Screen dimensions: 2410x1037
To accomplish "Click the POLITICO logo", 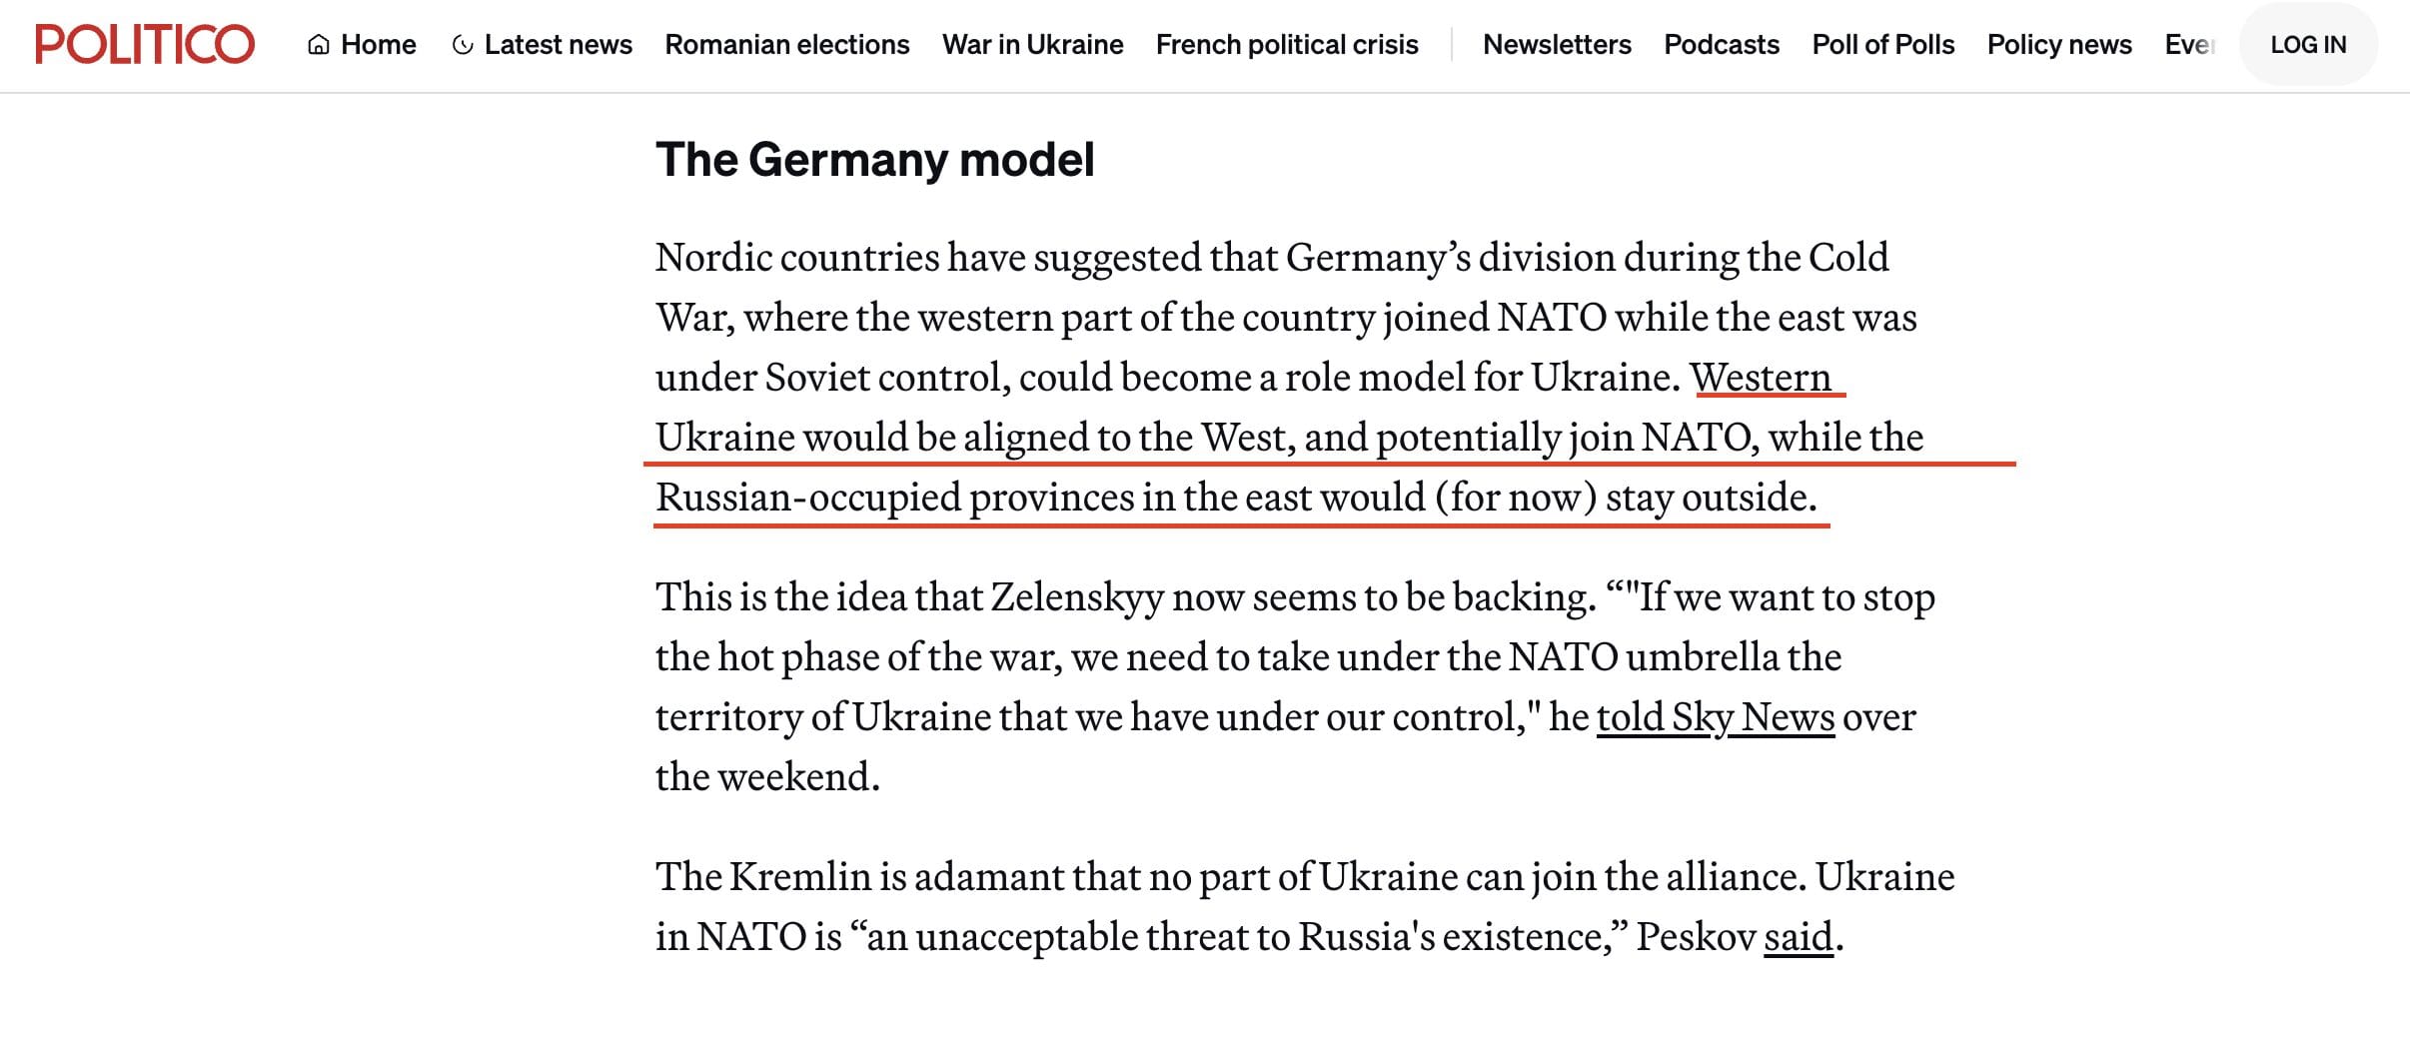I will (145, 44).
